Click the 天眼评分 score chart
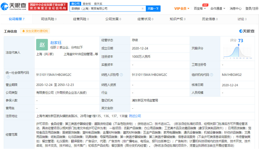259x149 pixels. coord(238,51)
